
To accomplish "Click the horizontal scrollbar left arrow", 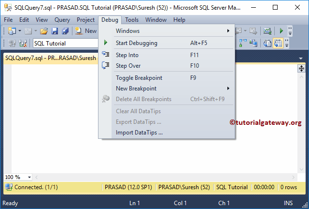I will coord(36,177).
